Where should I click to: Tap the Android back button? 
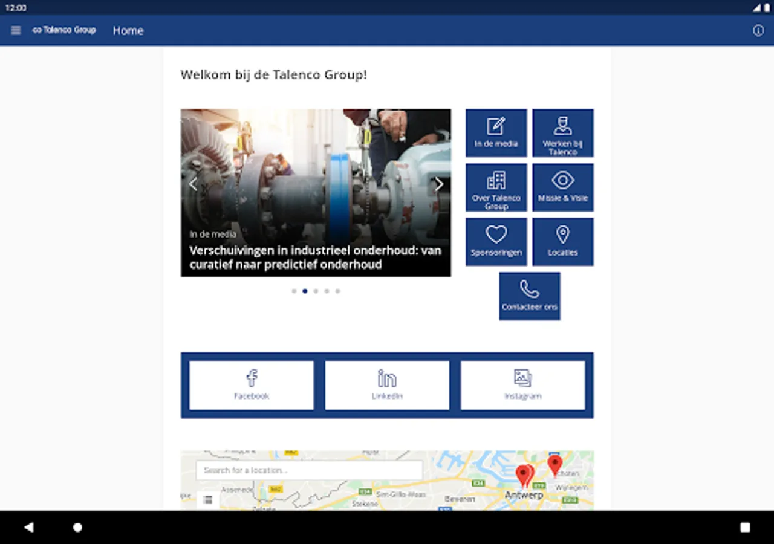[x=28, y=527]
